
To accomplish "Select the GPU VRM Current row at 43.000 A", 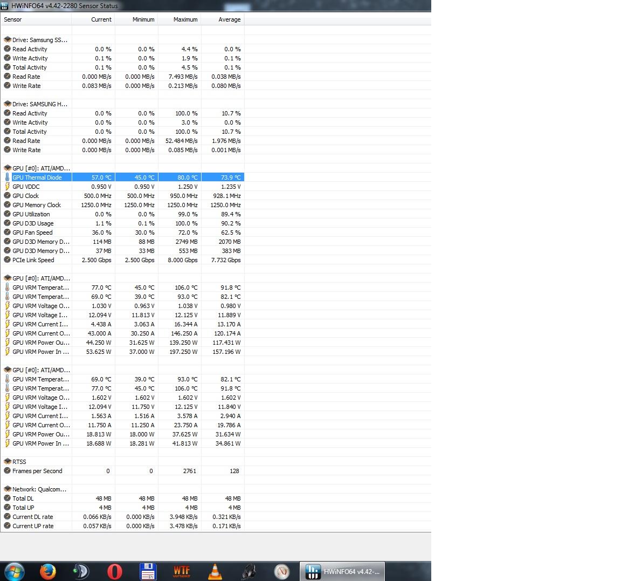I will (x=122, y=333).
